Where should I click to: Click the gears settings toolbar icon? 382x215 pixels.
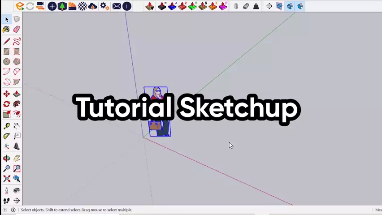[x=104, y=6]
